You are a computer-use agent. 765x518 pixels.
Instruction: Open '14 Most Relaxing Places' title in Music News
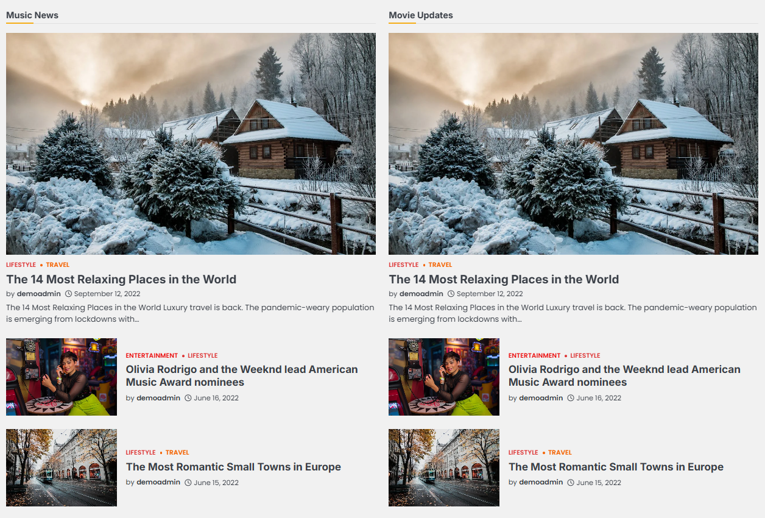click(121, 280)
